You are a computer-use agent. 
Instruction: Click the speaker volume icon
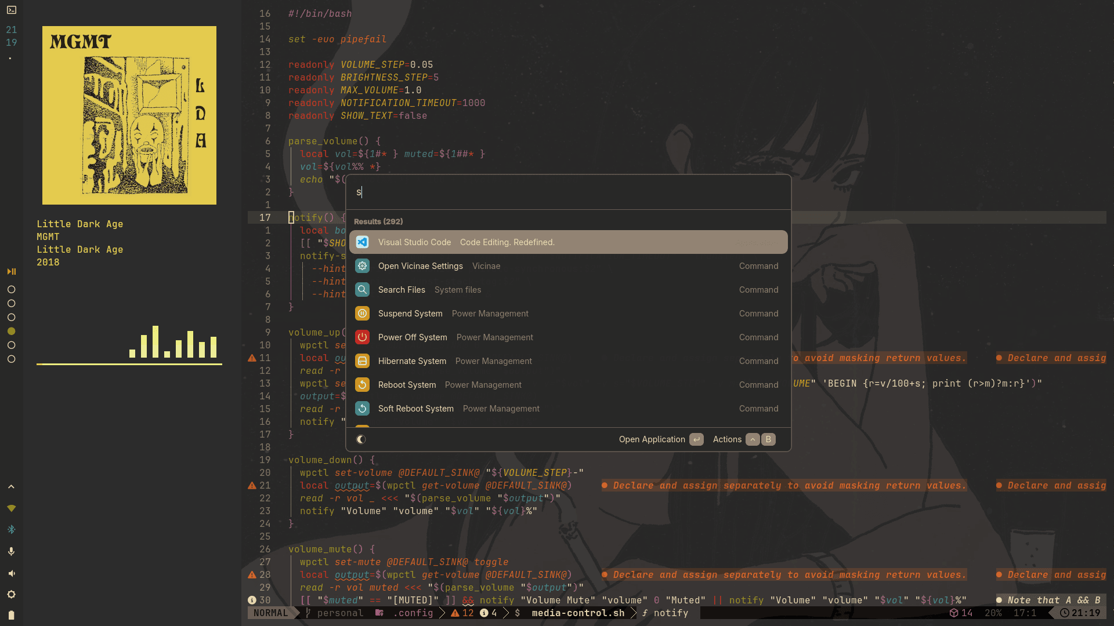(11, 573)
